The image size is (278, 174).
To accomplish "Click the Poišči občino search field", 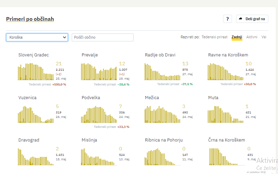I will [102, 37].
